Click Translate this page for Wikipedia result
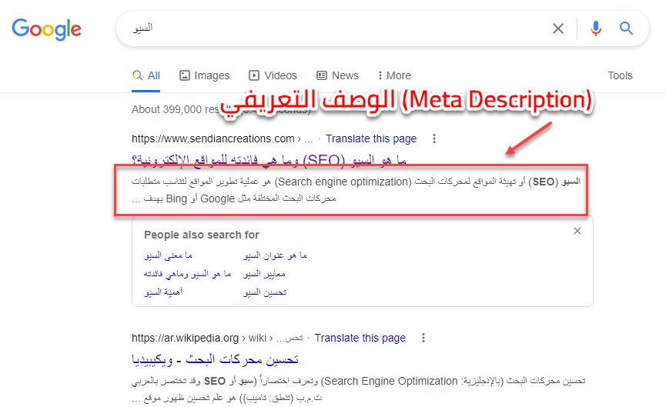The image size is (666, 407). [360, 338]
